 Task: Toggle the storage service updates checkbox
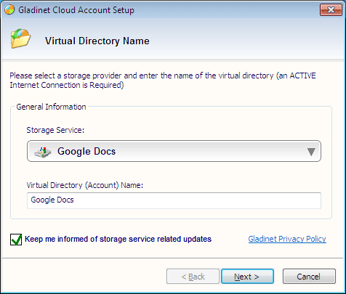click(x=16, y=240)
